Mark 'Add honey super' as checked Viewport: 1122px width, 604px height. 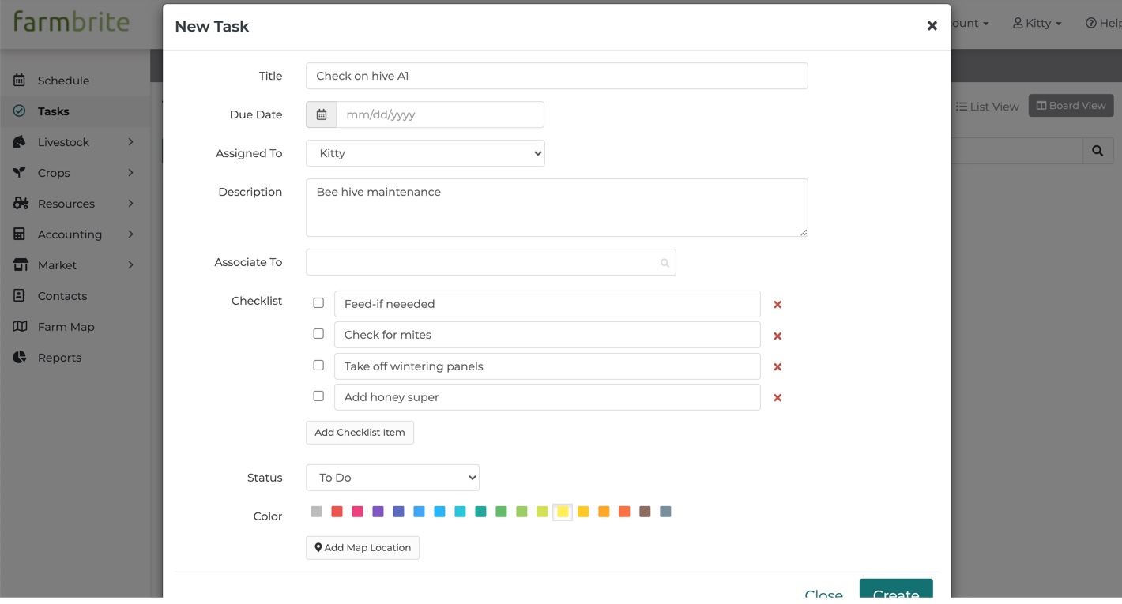[x=318, y=396]
